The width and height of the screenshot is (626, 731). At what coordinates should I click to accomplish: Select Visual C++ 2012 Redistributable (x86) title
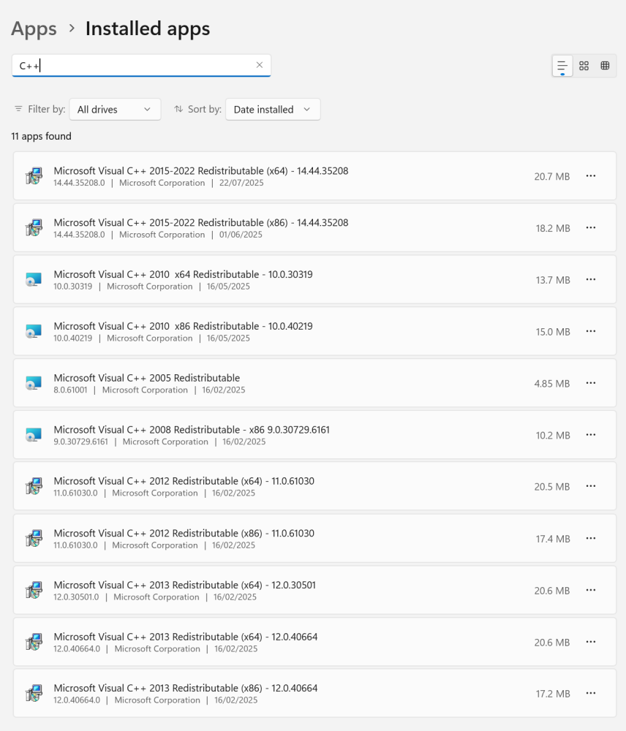184,533
